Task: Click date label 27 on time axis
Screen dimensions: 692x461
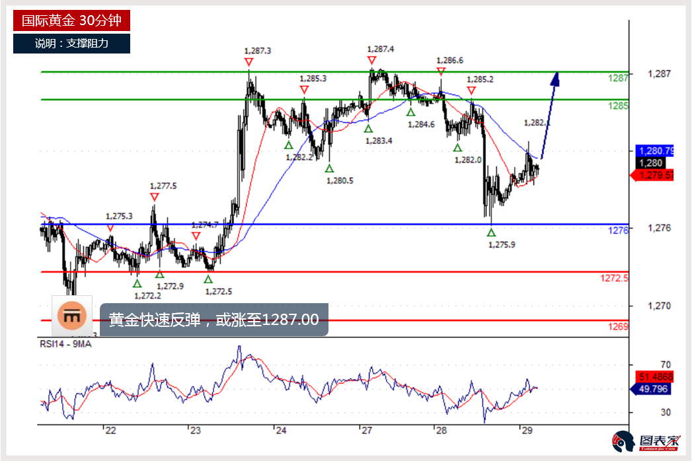Action: [366, 431]
